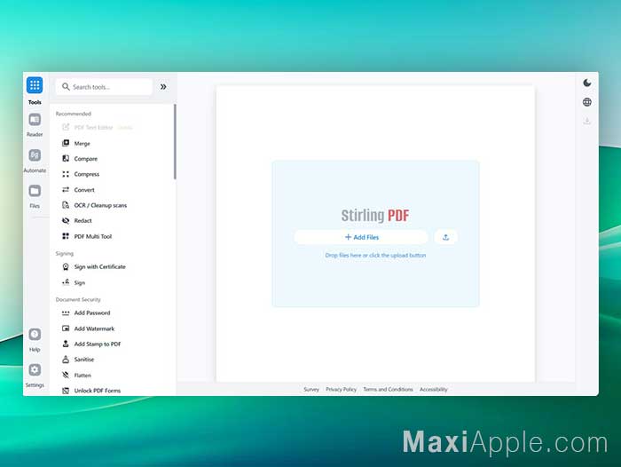621x467 pixels.
Task: Click the Sign tool icon
Action: pos(66,282)
